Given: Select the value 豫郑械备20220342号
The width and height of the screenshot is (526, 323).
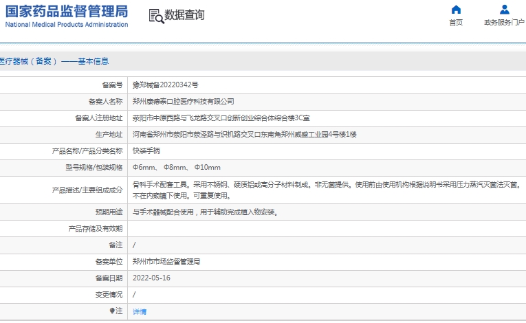Looking at the screenshot, I should pos(166,85).
